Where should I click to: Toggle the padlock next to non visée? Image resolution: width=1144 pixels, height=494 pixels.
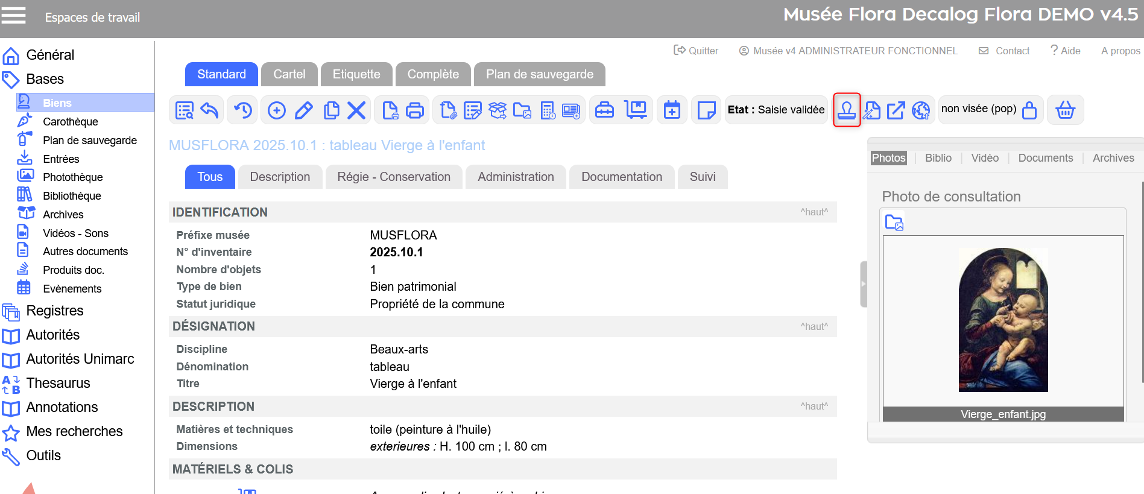tap(1029, 110)
